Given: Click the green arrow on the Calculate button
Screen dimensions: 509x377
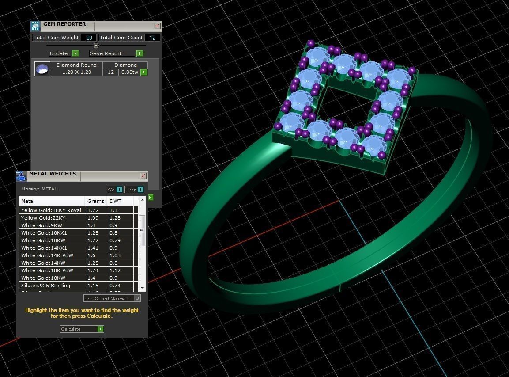Looking at the screenshot, I should click(101, 329).
